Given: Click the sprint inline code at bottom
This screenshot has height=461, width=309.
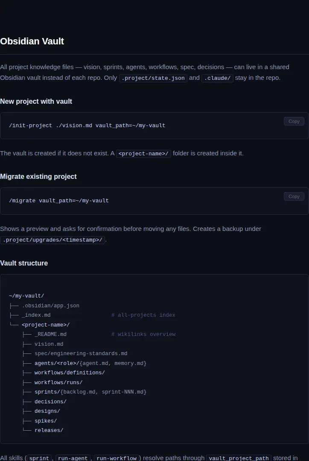Looking at the screenshot, I should click(39, 458).
